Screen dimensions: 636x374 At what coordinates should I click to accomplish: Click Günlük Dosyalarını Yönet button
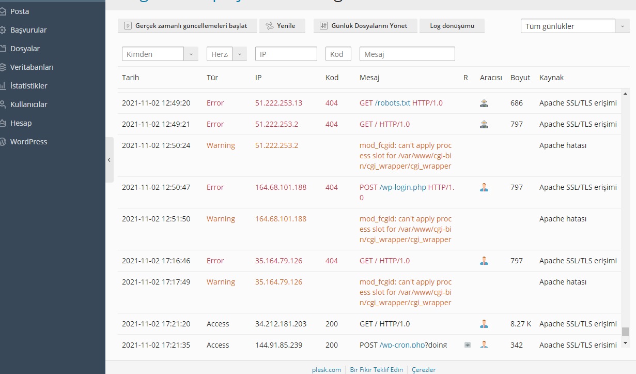click(365, 26)
